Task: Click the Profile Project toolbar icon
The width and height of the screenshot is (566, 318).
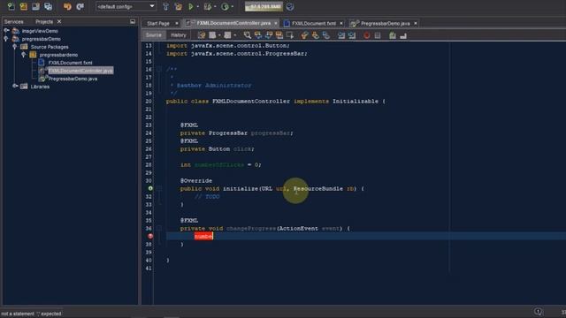Action: [x=225, y=6]
